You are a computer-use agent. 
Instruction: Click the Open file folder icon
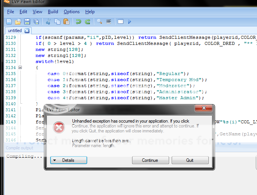coord(18,21)
